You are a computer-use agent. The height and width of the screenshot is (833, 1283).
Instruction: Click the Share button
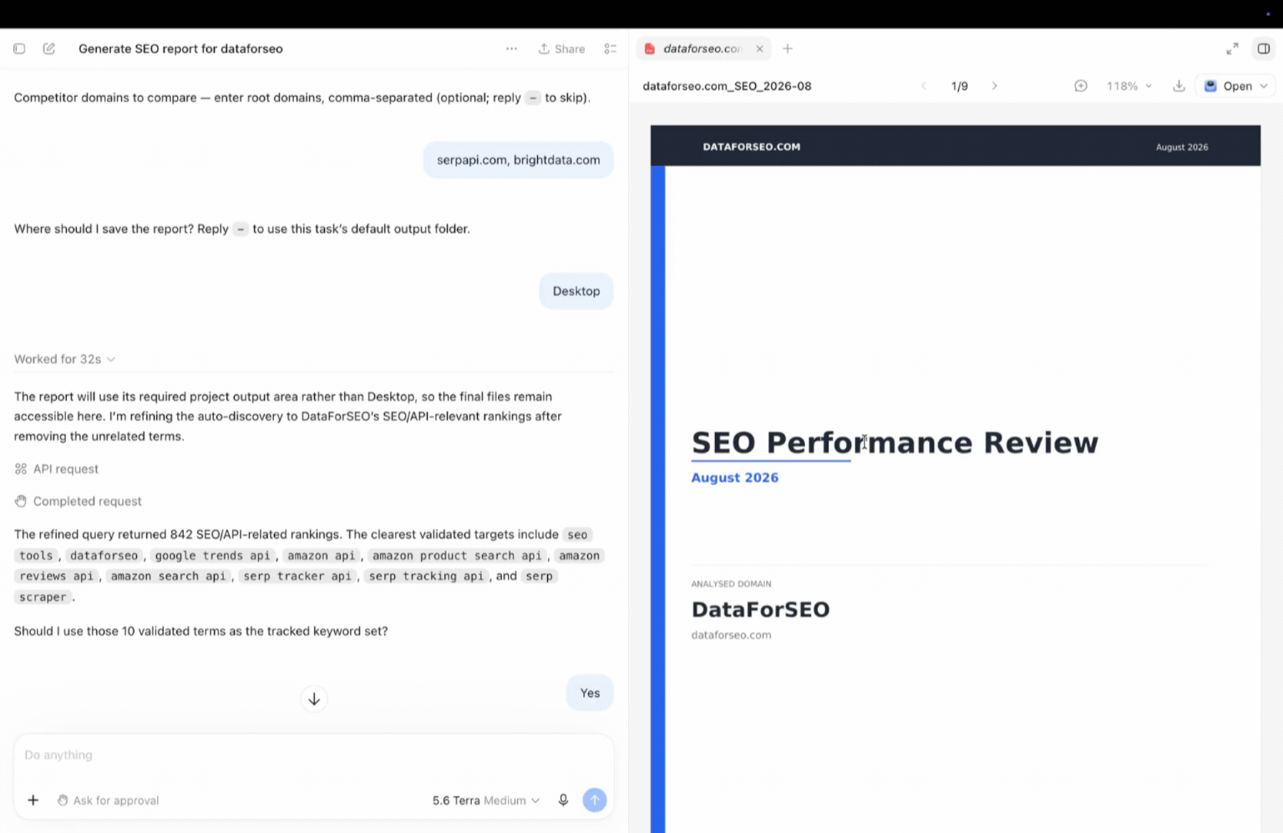pos(561,48)
